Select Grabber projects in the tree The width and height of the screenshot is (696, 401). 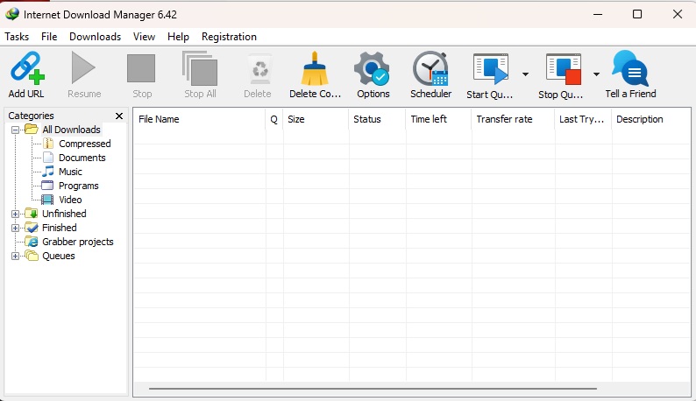click(x=78, y=242)
